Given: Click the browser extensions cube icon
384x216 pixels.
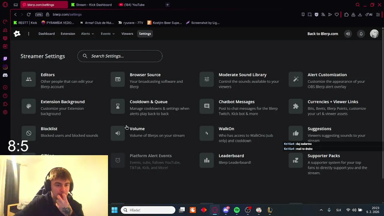Looking at the screenshot, I should (x=346, y=14).
